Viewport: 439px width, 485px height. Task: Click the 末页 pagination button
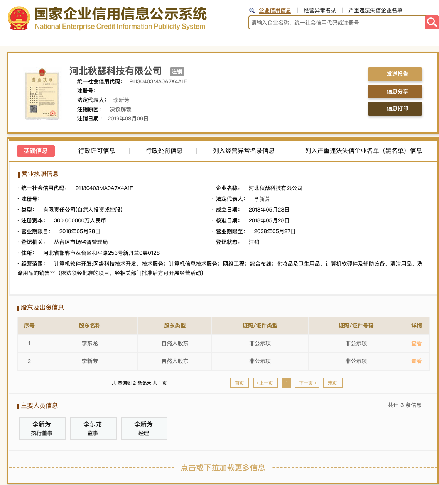pos(333,383)
